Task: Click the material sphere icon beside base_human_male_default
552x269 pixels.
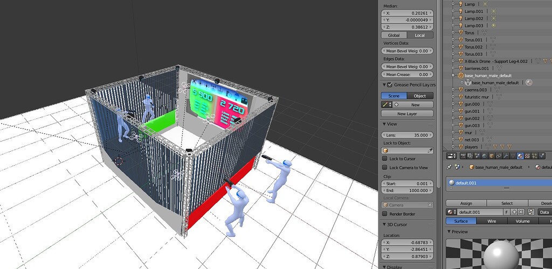Action: 528,82
